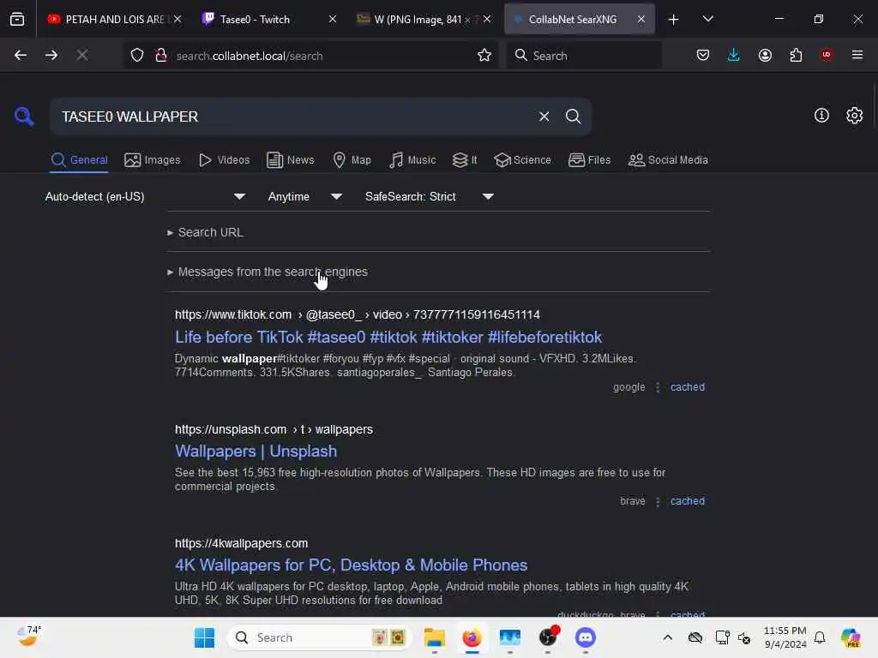Go forward to the next page
The image size is (878, 658).
click(x=51, y=55)
